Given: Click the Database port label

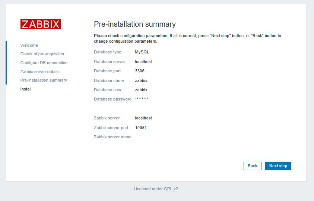Looking at the screenshot, I should pos(107,71).
